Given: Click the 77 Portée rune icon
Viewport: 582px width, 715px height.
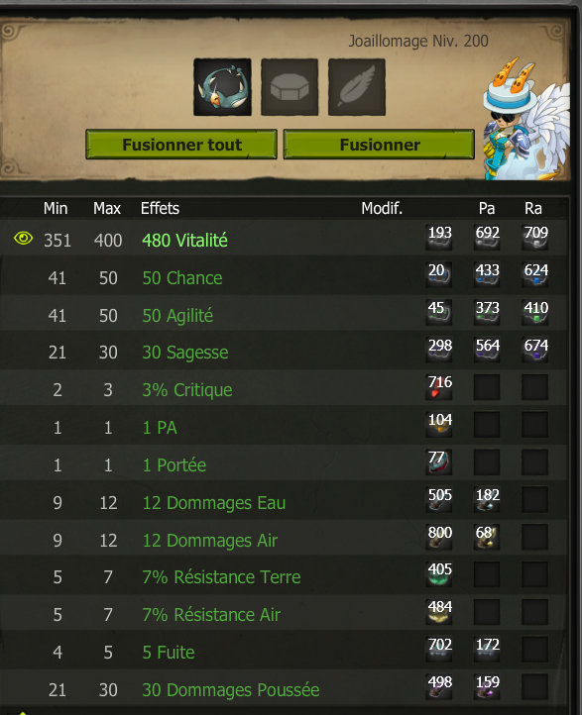Looking at the screenshot, I should 439,462.
